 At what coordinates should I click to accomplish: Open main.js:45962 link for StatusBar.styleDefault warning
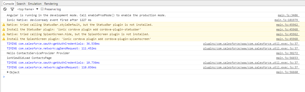click(x=288, y=25)
